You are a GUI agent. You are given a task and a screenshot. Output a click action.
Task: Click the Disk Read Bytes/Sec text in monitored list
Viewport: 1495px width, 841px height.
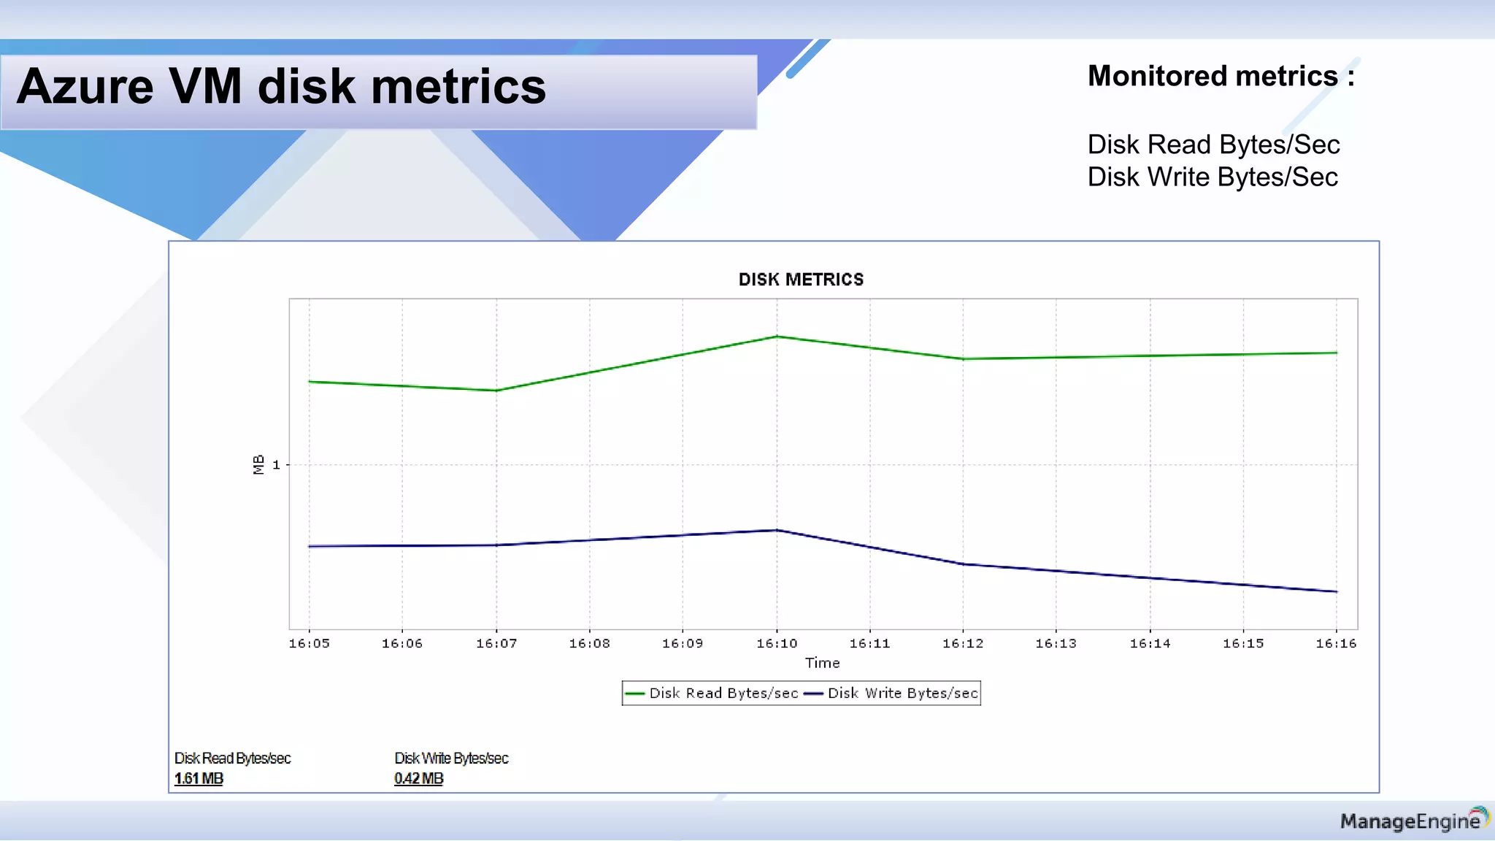[1213, 145]
